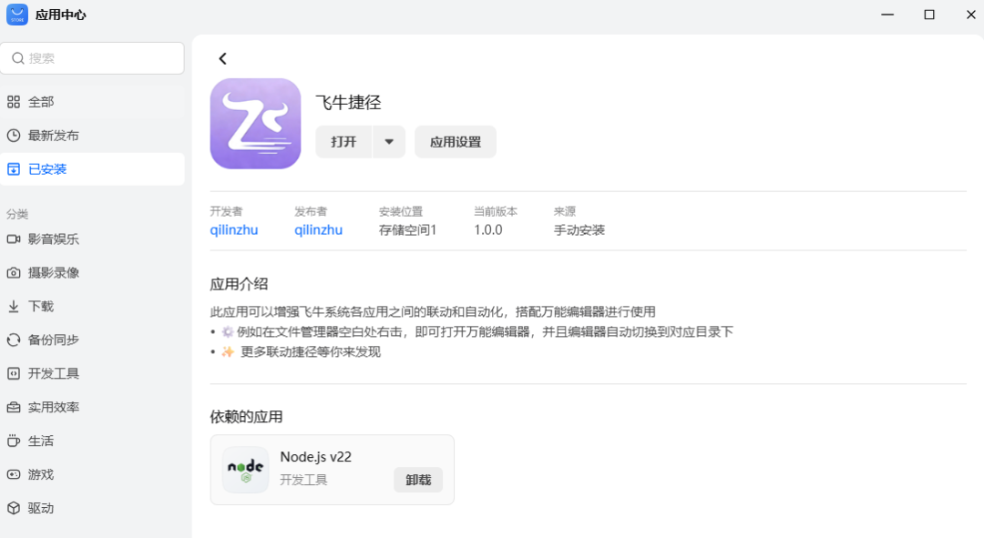This screenshot has height=538, width=984.
Task: Select the 已安装 sidebar entry
Action: tap(92, 169)
